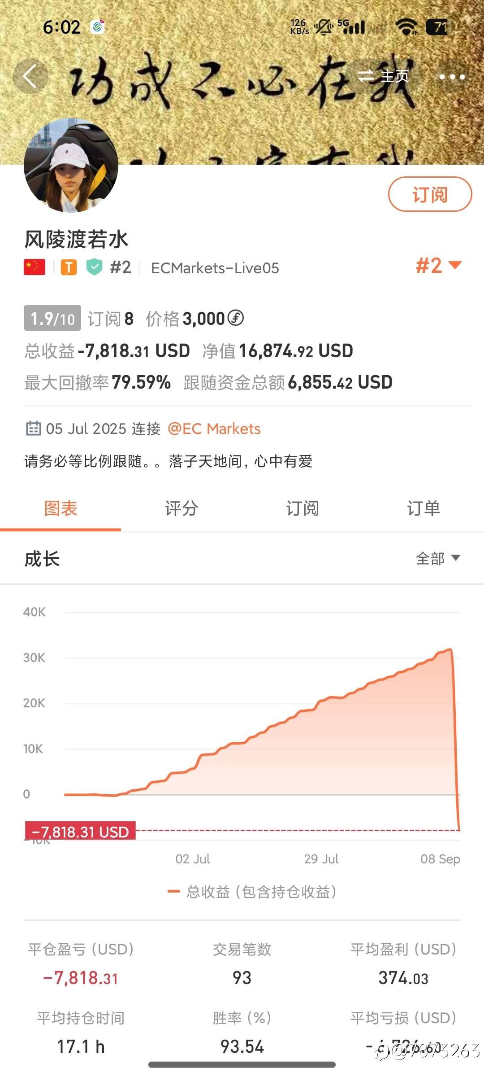This screenshot has width=484, height=1077.
Task: Tap the calendar icon beside connection date
Action: (x=33, y=429)
